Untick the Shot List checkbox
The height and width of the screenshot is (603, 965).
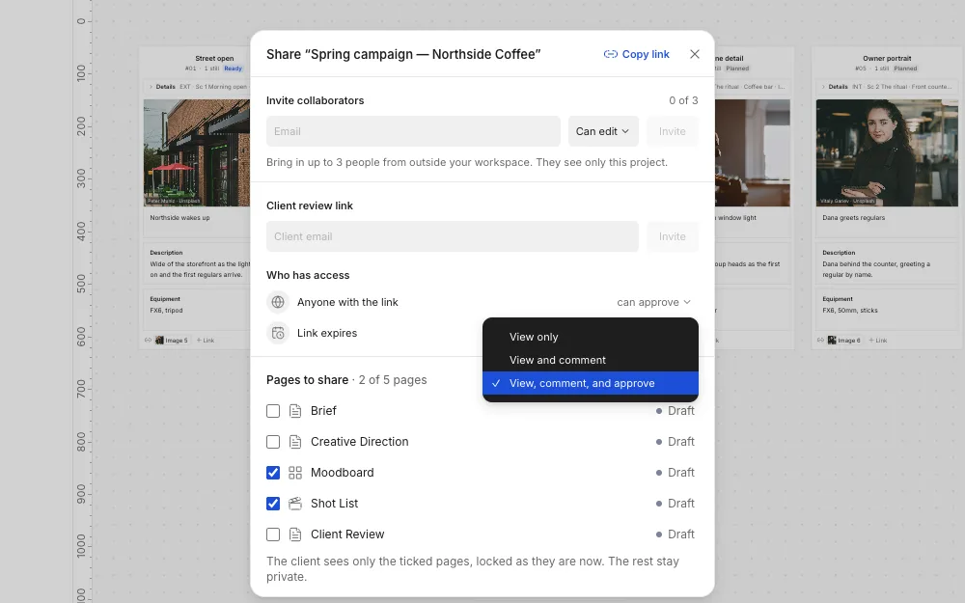click(273, 504)
